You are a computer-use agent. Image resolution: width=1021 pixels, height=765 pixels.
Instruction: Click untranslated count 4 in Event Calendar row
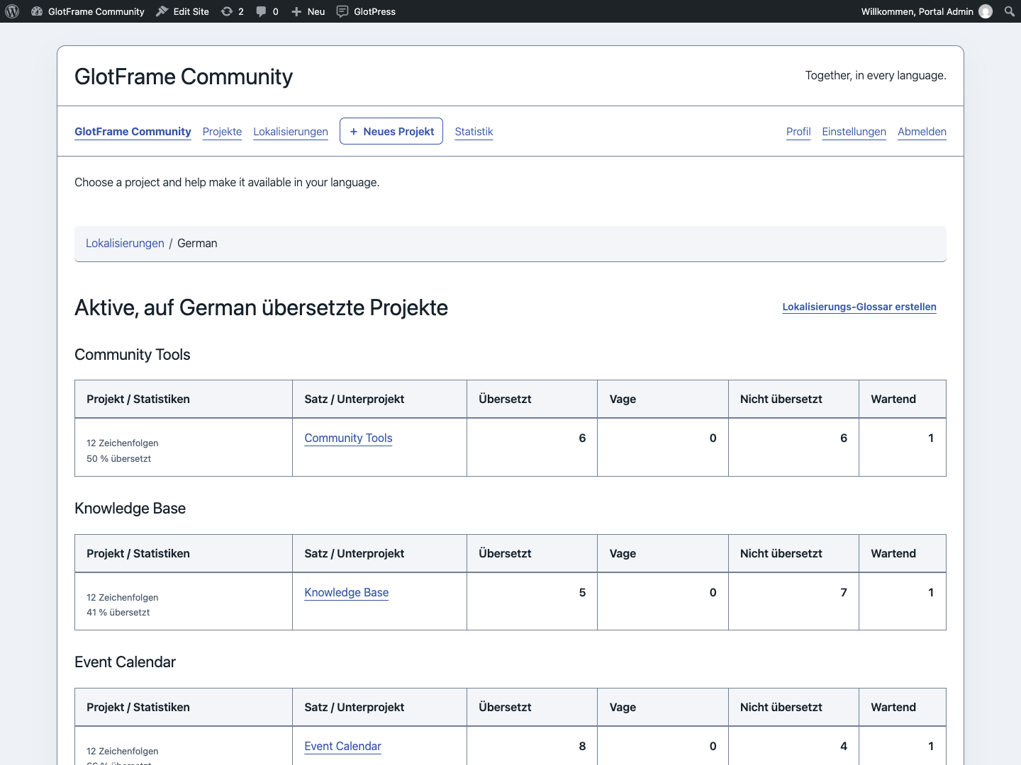click(844, 746)
